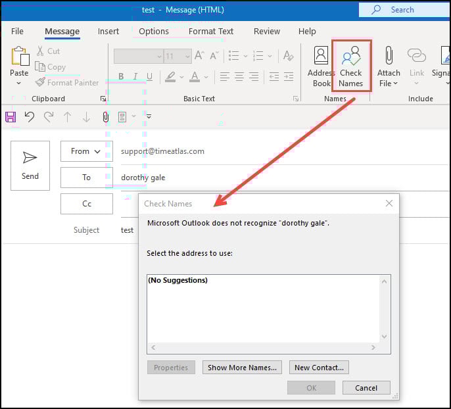Viewport: 451px width, 409px height.
Task: Increase font size with the larger A icon
Action: click(x=199, y=55)
